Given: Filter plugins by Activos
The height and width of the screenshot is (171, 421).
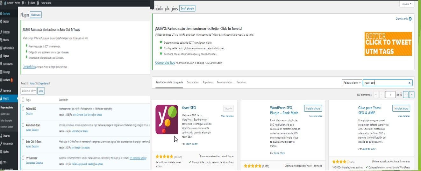Looking at the screenshot, I should tap(33, 83).
